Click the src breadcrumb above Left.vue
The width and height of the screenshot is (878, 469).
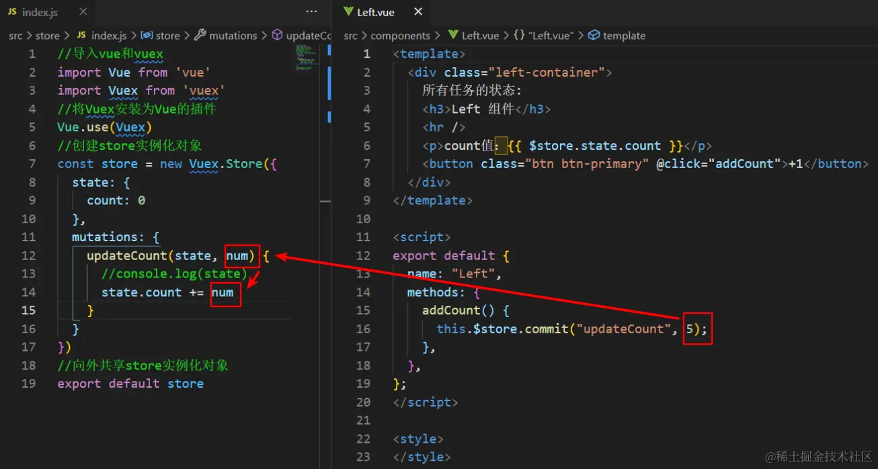click(x=351, y=36)
